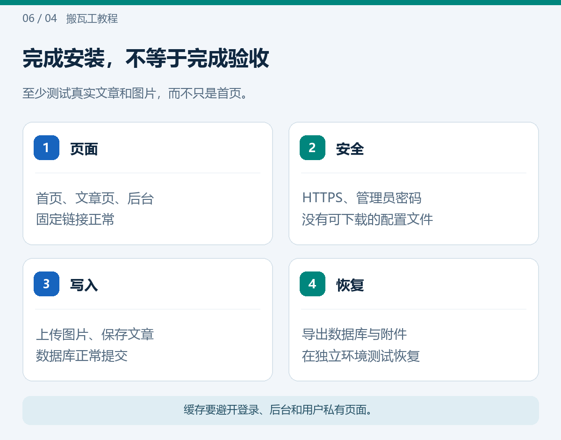Select the 写入 card heading
The image size is (561, 440).
(x=84, y=285)
